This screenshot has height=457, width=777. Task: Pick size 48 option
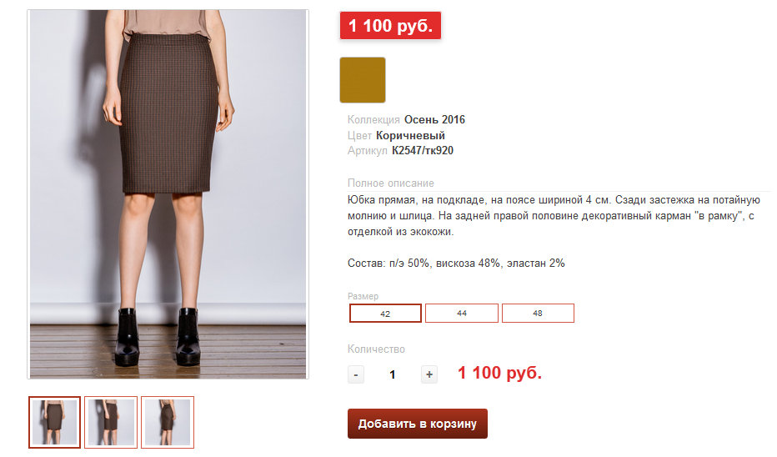pos(539,314)
